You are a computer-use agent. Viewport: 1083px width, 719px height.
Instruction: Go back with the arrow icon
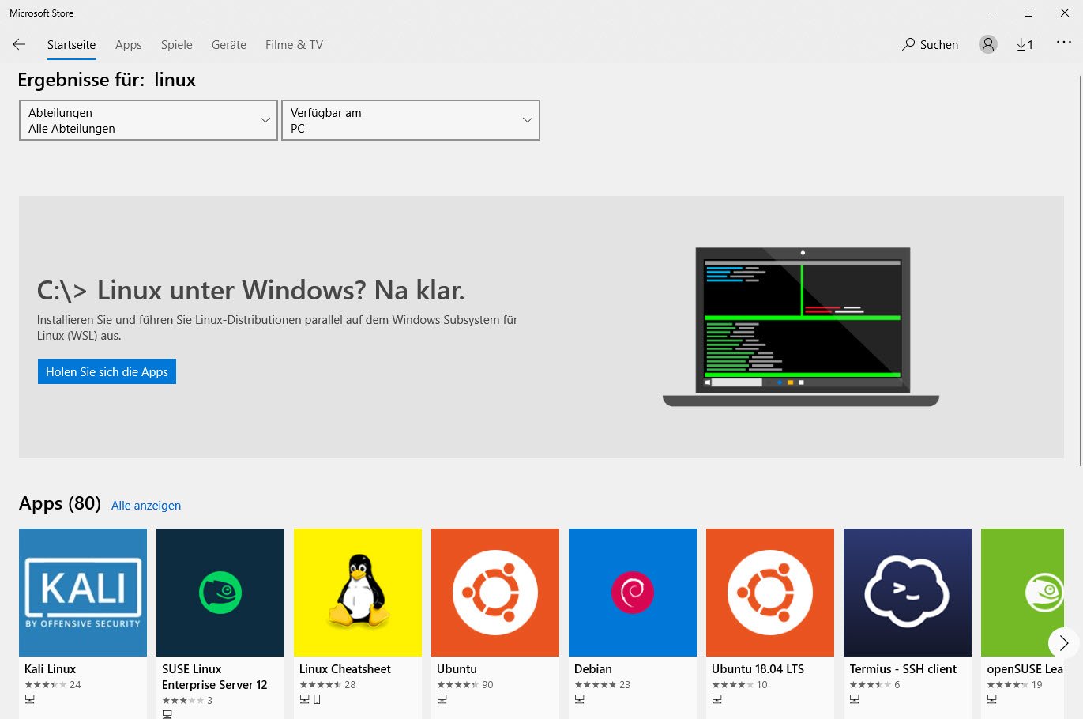[x=19, y=44]
